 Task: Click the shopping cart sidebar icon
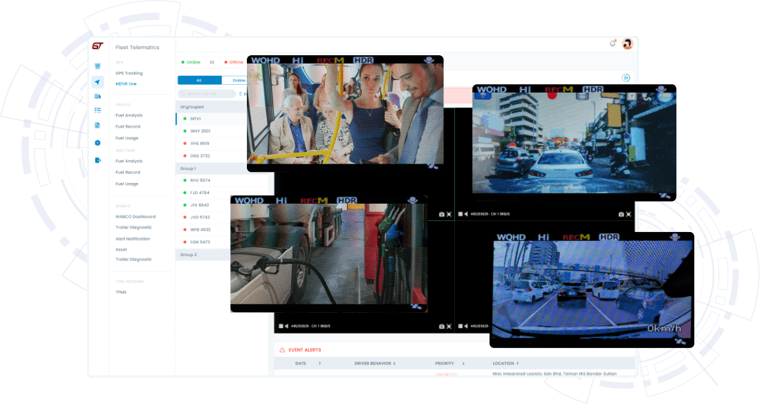click(x=98, y=66)
